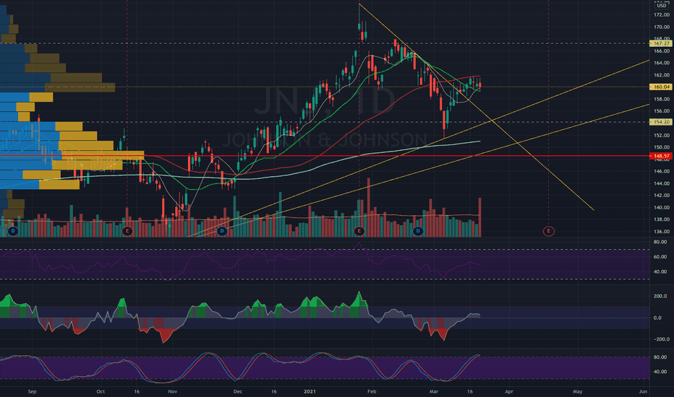
Task: Select the red horizontal line at 148.57
Action: 325,156
